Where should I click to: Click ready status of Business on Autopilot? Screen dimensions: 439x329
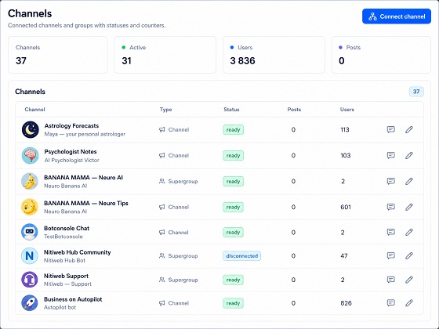234,303
